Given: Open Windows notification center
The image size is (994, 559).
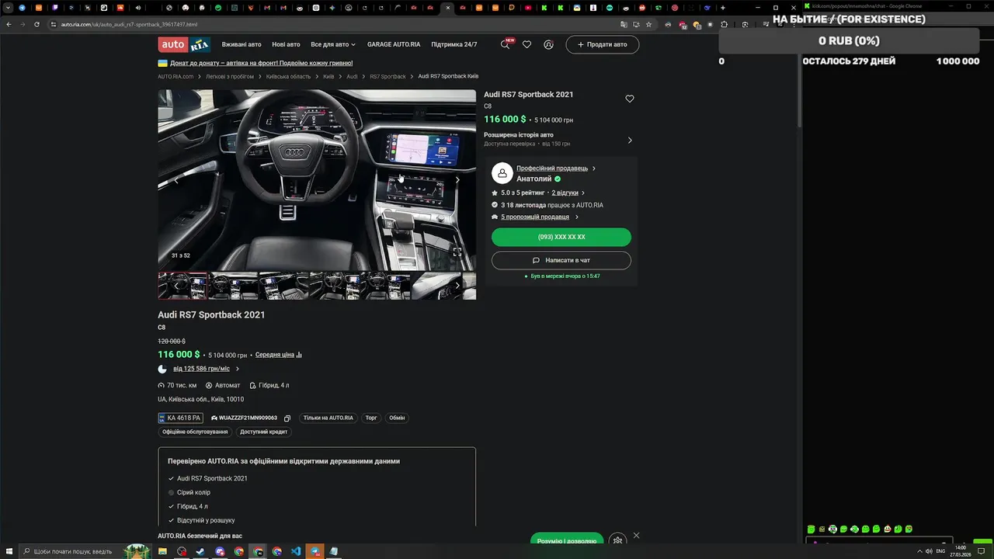Looking at the screenshot, I should tap(982, 551).
